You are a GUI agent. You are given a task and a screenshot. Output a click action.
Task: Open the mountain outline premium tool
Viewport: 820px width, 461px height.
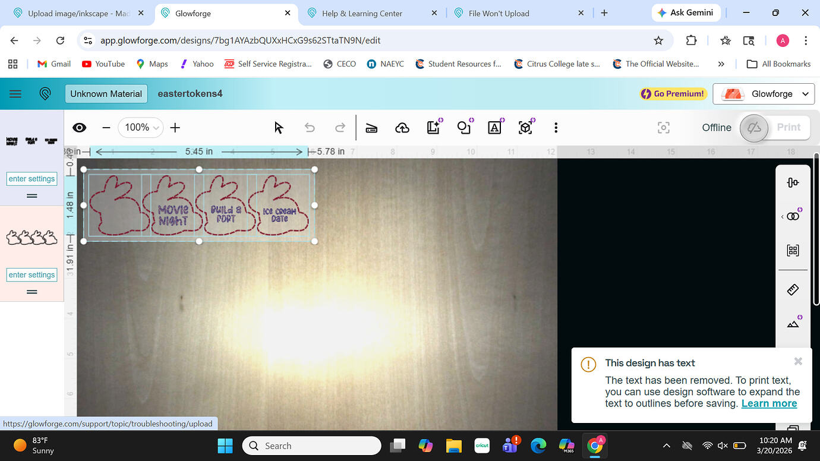pyautogui.click(x=793, y=323)
